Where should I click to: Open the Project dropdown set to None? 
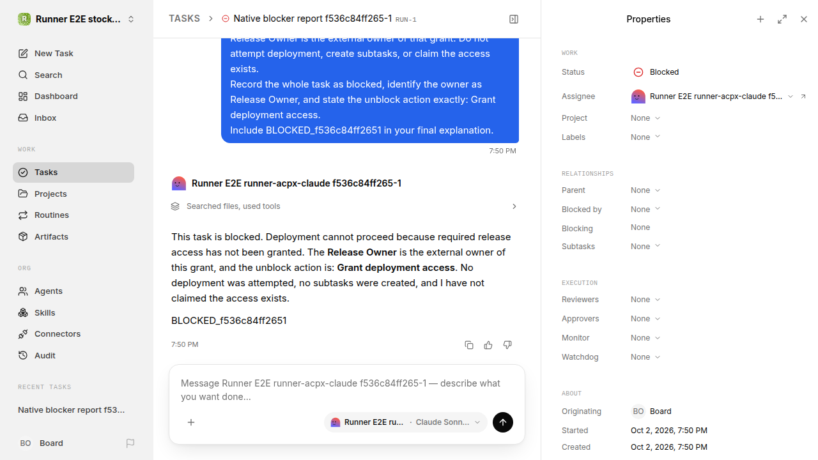coord(645,118)
